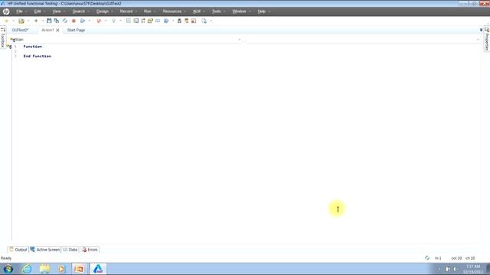Click the green refresh toolbar icon
Image resolution: width=490 pixels, height=275 pixels.
65,21
